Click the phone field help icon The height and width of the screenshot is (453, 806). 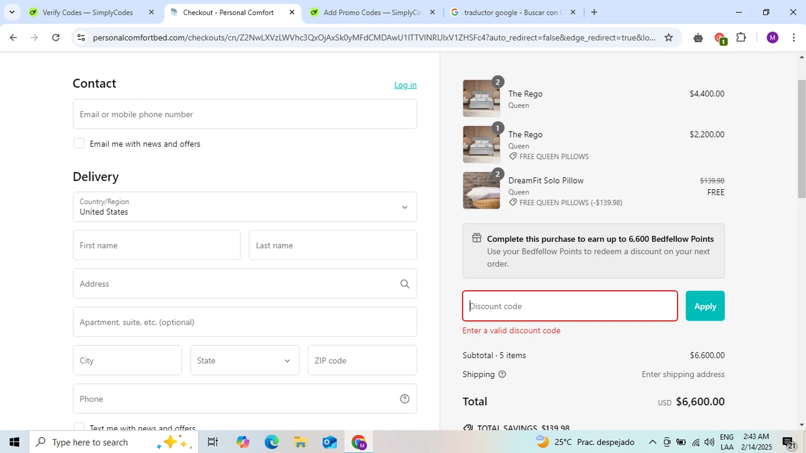click(x=405, y=399)
